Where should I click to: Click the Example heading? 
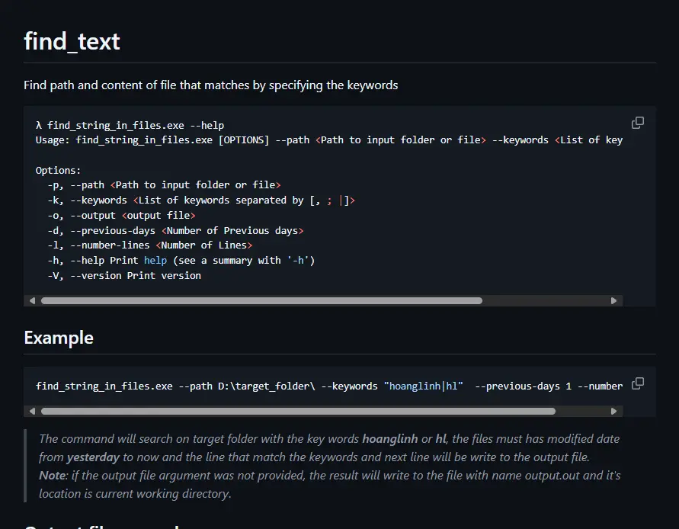(59, 338)
